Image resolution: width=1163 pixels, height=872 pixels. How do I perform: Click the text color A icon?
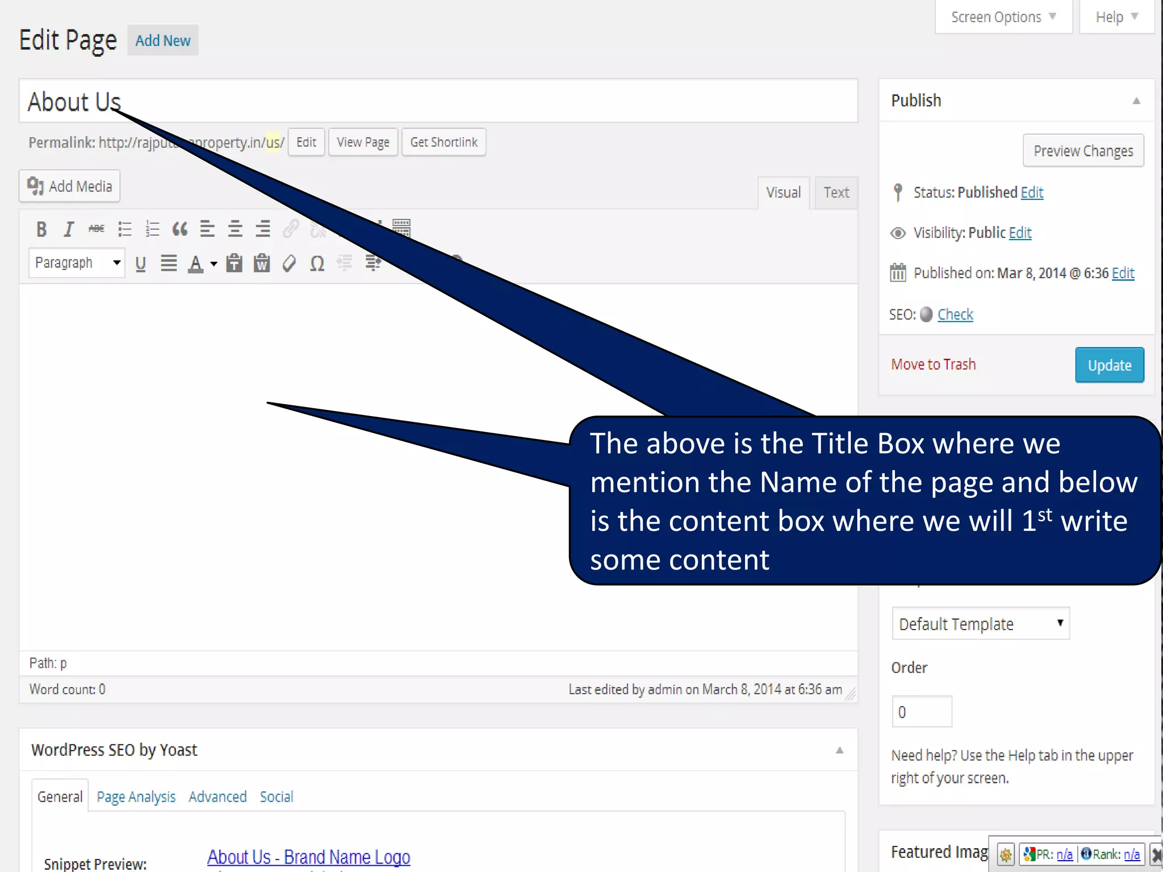195,263
